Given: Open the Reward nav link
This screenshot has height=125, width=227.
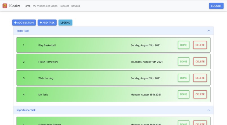Looking at the screenshot, I should (x=75, y=6).
